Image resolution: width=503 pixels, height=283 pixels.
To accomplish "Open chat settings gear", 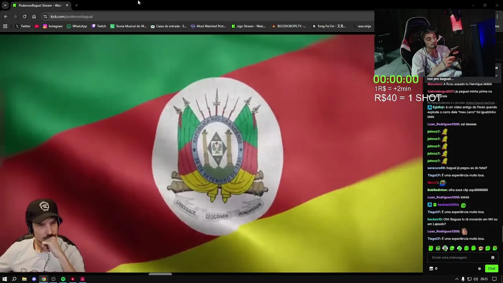I will (x=479, y=269).
